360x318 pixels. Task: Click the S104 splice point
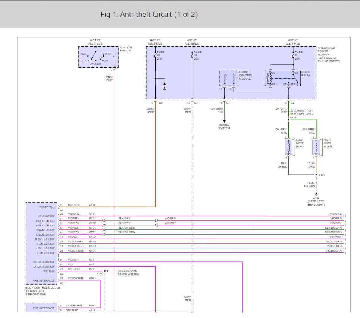click(x=316, y=174)
